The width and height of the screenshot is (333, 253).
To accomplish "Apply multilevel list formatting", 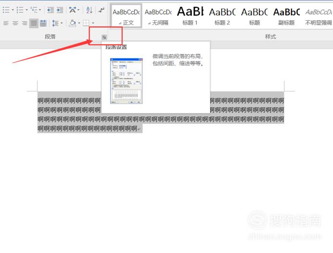I will [x=34, y=10].
